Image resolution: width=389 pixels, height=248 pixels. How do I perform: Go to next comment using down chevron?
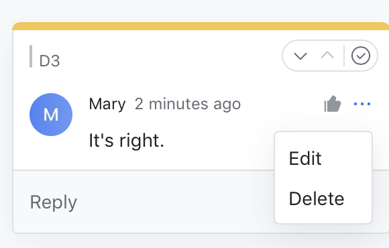click(300, 56)
